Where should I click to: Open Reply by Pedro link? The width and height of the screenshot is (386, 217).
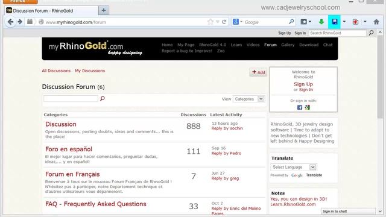[226, 153]
